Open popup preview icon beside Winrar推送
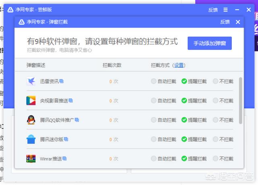The height and width of the screenshot is (185, 258). (x=64, y=158)
